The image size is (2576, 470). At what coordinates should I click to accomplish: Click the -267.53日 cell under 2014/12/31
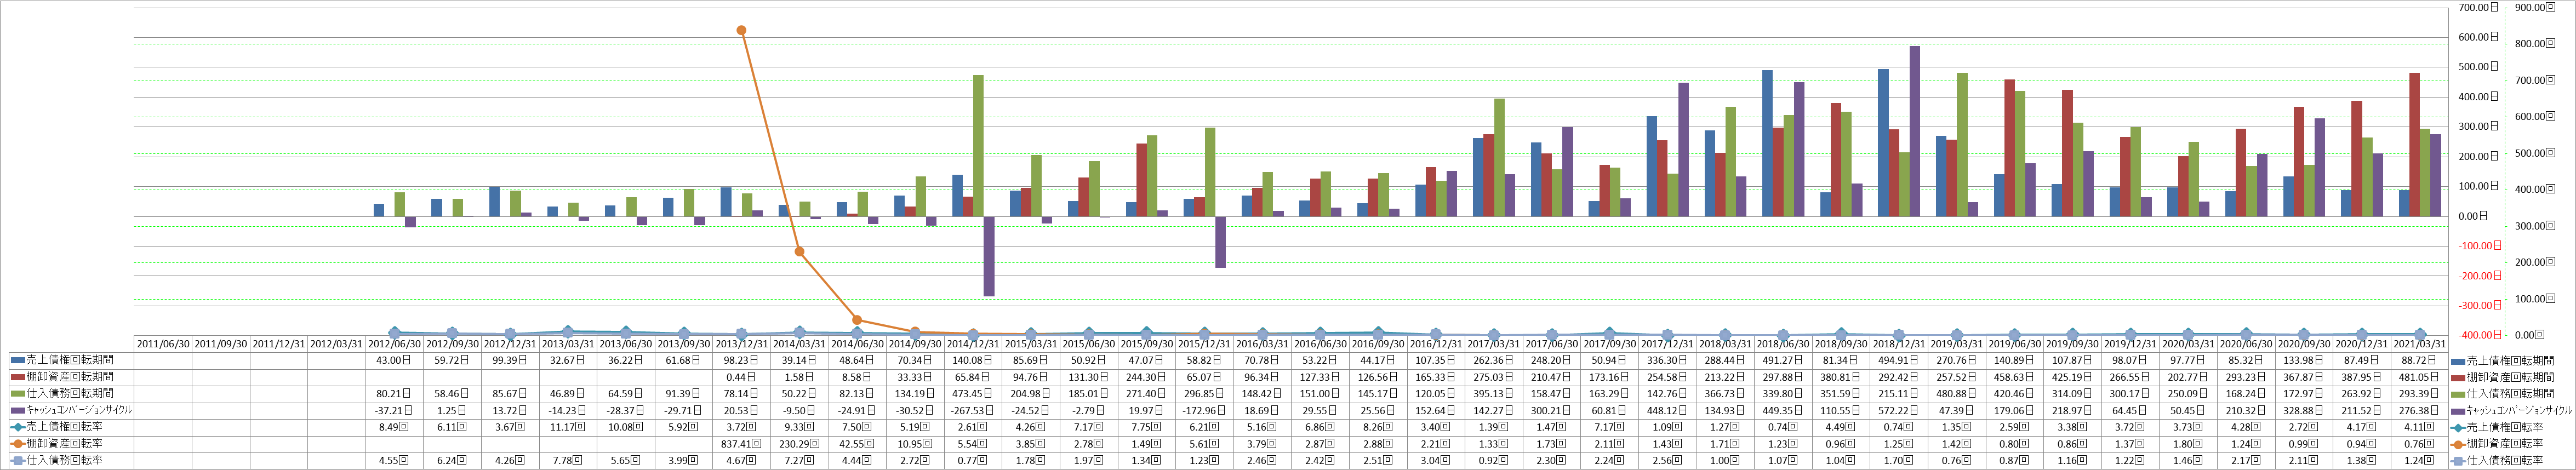[x=973, y=410]
